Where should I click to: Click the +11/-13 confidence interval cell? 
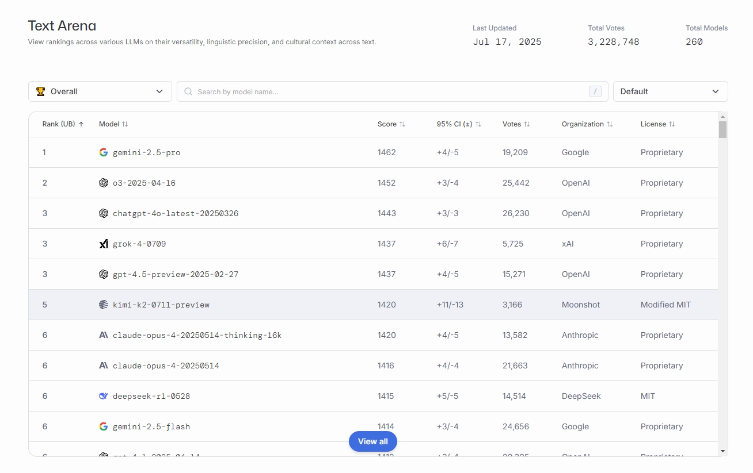point(450,305)
